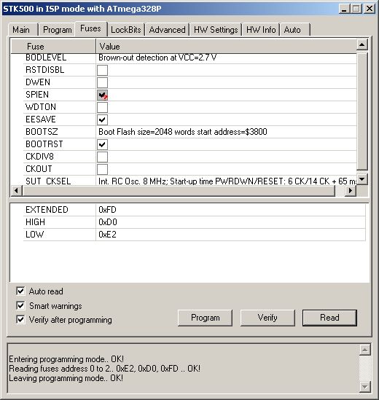Click the Read fuses button
The width and height of the screenshot is (379, 400).
[329, 318]
